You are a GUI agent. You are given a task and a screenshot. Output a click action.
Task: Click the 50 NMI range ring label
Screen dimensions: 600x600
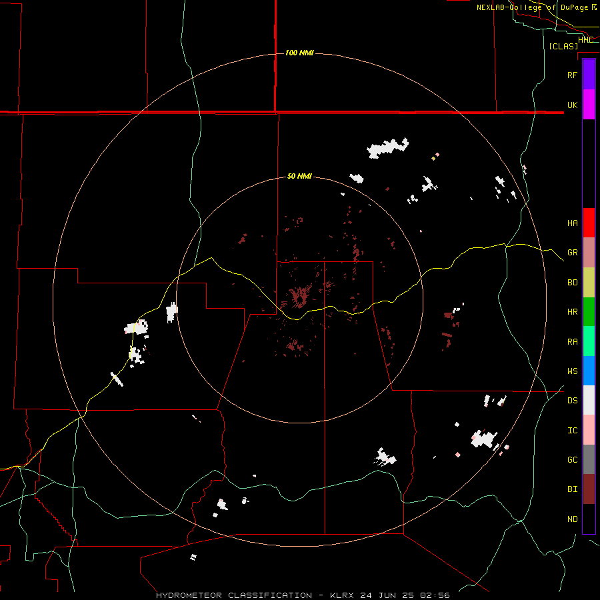(x=299, y=176)
